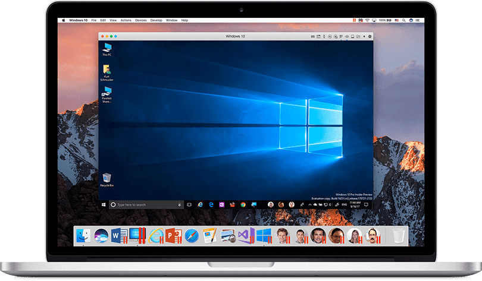Open ENG language selector in taskbar

(345, 204)
